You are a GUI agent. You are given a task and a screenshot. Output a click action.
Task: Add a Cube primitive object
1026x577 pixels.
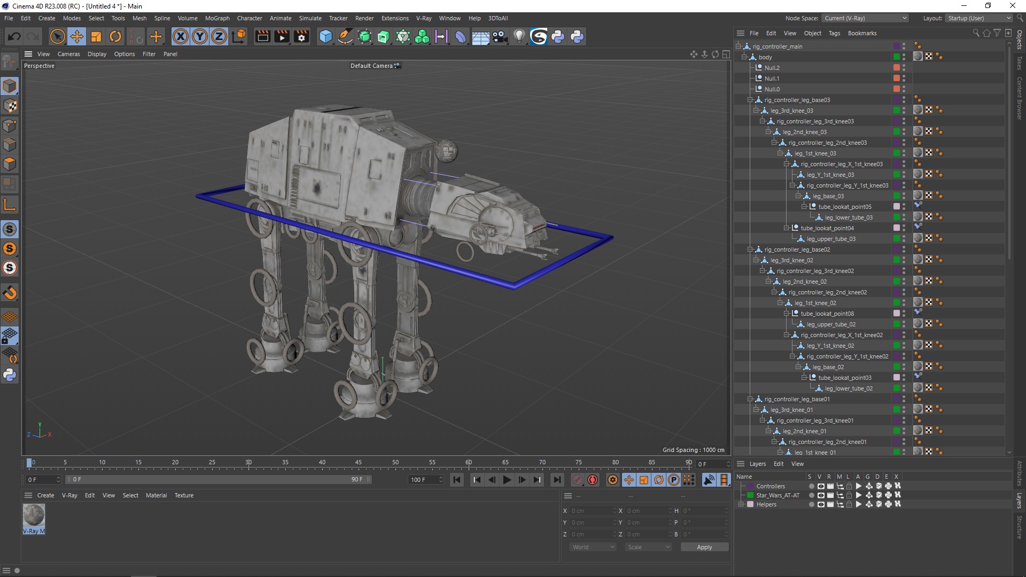pos(325,36)
